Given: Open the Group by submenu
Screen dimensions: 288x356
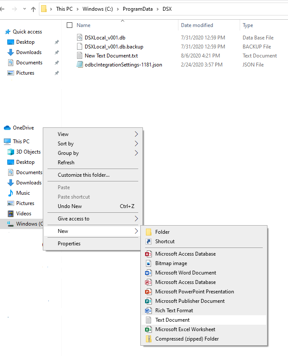Looking at the screenshot, I should click(93, 153).
